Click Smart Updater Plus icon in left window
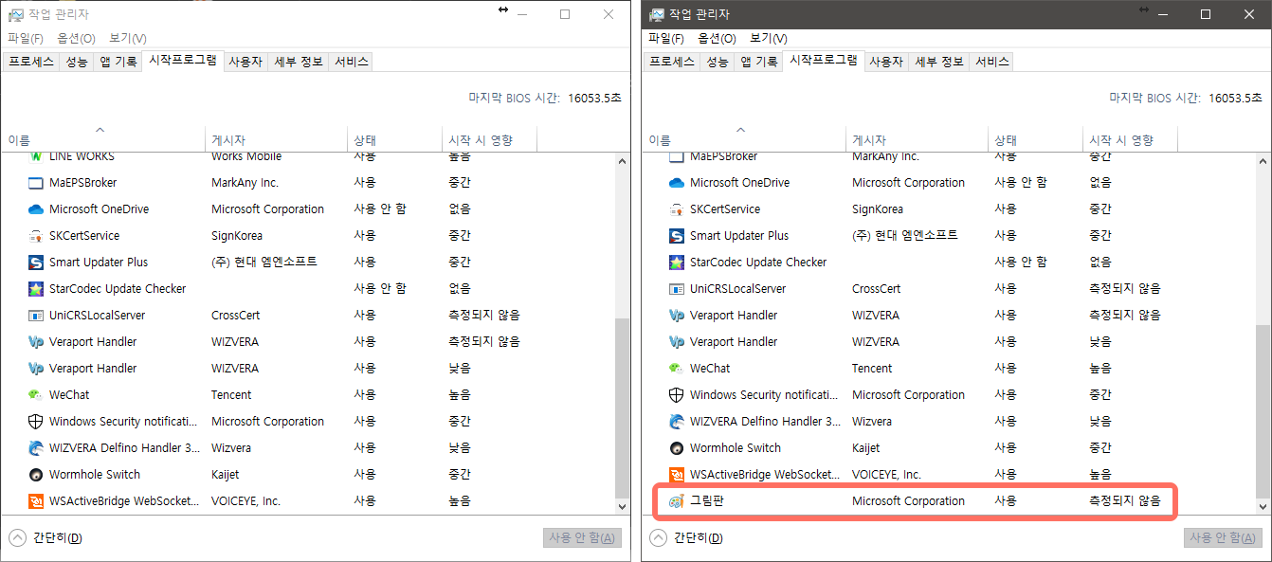 pyautogui.click(x=36, y=263)
